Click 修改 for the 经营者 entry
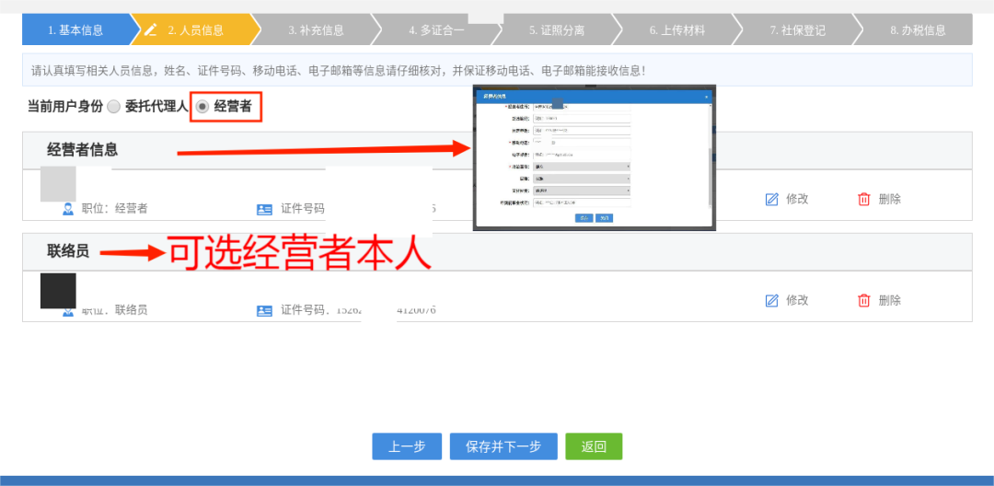 click(x=797, y=199)
